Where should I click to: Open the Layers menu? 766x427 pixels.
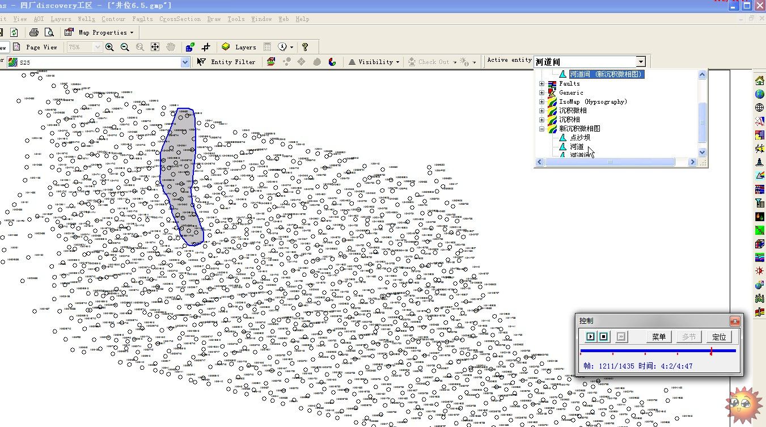[61, 19]
